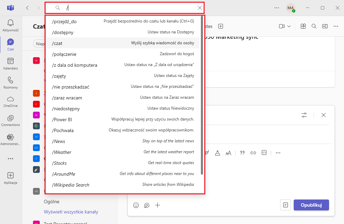
Task: Open the plus actions menu in composer
Action: pyautogui.click(x=157, y=205)
